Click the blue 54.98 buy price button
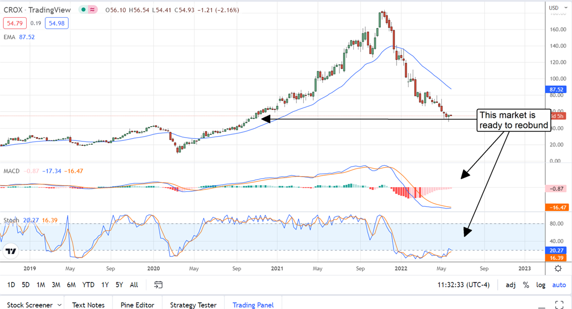The image size is (572, 309). click(x=56, y=22)
